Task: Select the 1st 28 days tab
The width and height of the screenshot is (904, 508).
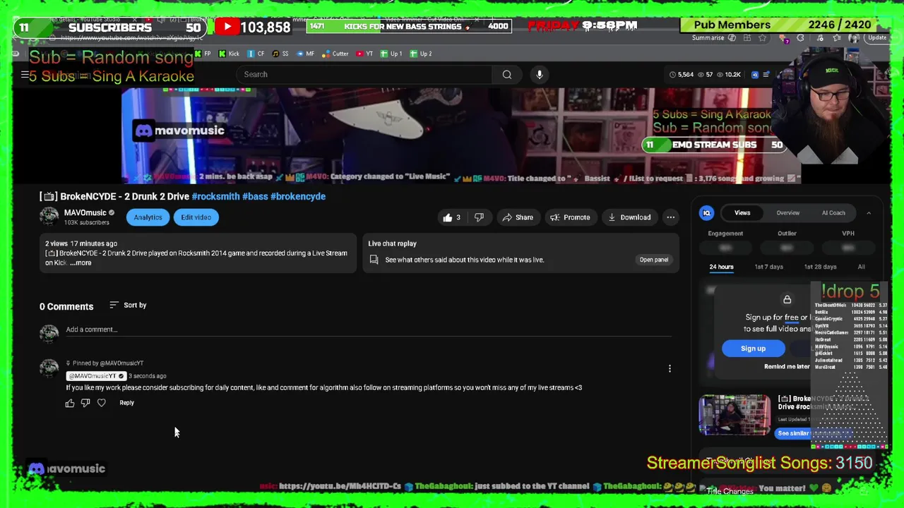Action: pyautogui.click(x=820, y=267)
